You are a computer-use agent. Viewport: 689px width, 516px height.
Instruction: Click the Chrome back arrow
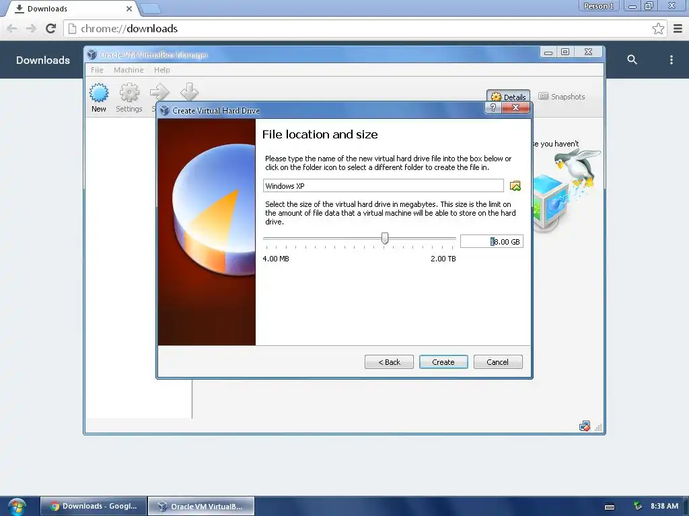click(12, 28)
